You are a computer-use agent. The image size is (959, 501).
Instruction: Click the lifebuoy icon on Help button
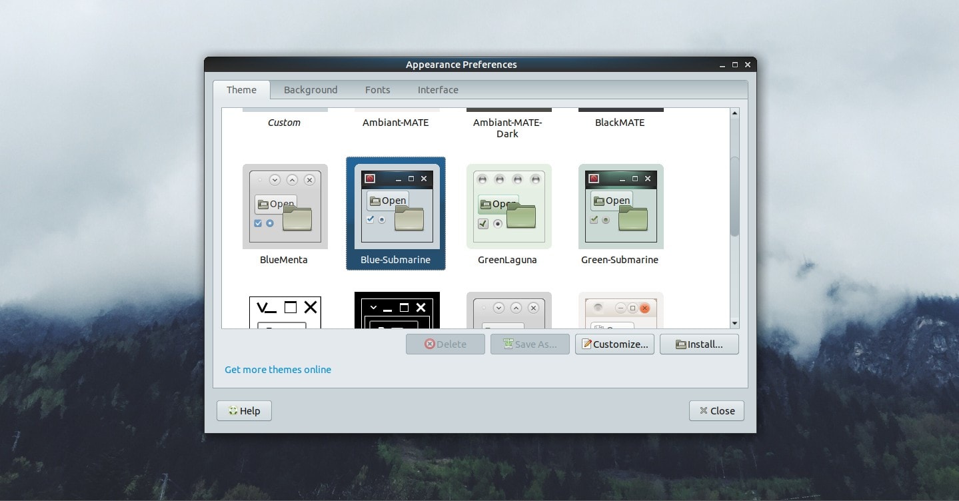pyautogui.click(x=233, y=411)
